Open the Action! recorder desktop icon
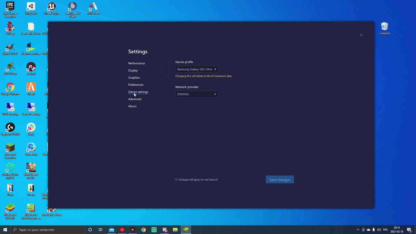This screenshot has height=234, width=416. coord(31,69)
